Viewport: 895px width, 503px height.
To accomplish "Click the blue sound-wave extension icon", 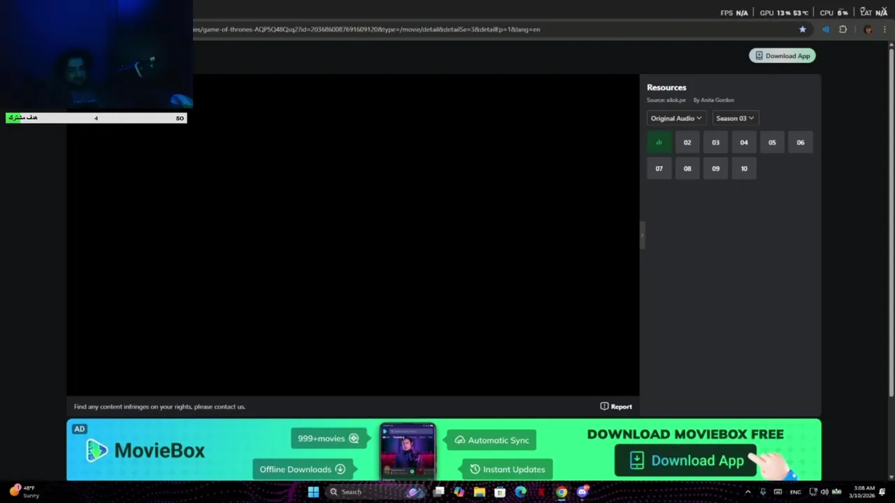I will (x=826, y=29).
